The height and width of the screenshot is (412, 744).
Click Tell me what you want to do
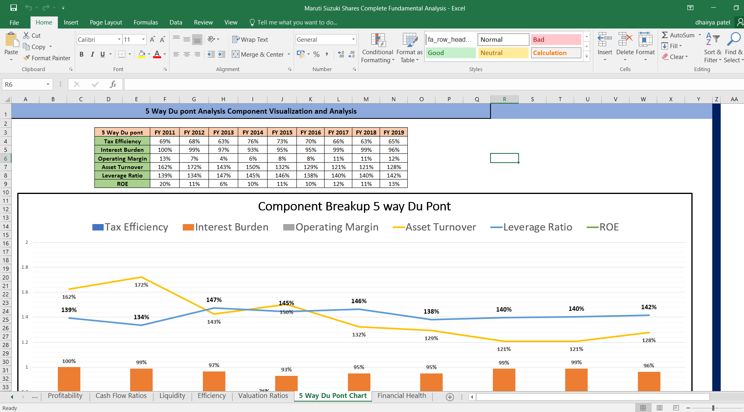pos(293,22)
